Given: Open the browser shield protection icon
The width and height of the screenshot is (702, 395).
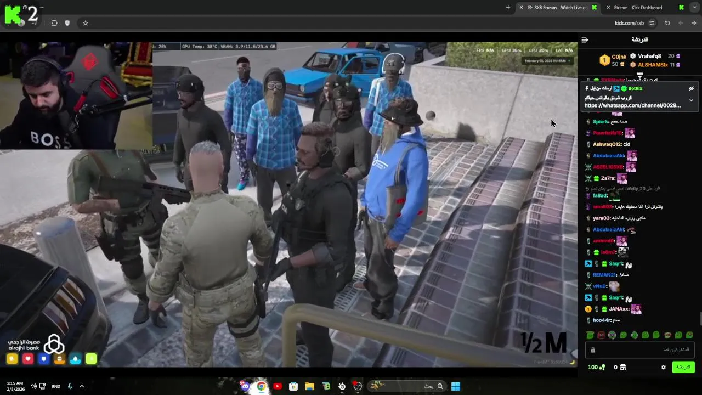Looking at the screenshot, I should click(67, 23).
